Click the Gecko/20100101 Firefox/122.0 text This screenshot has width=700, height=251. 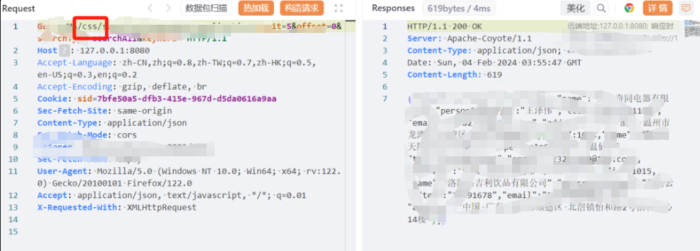tap(122, 183)
